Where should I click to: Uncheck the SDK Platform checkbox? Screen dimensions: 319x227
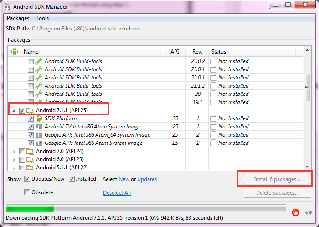(x=31, y=118)
